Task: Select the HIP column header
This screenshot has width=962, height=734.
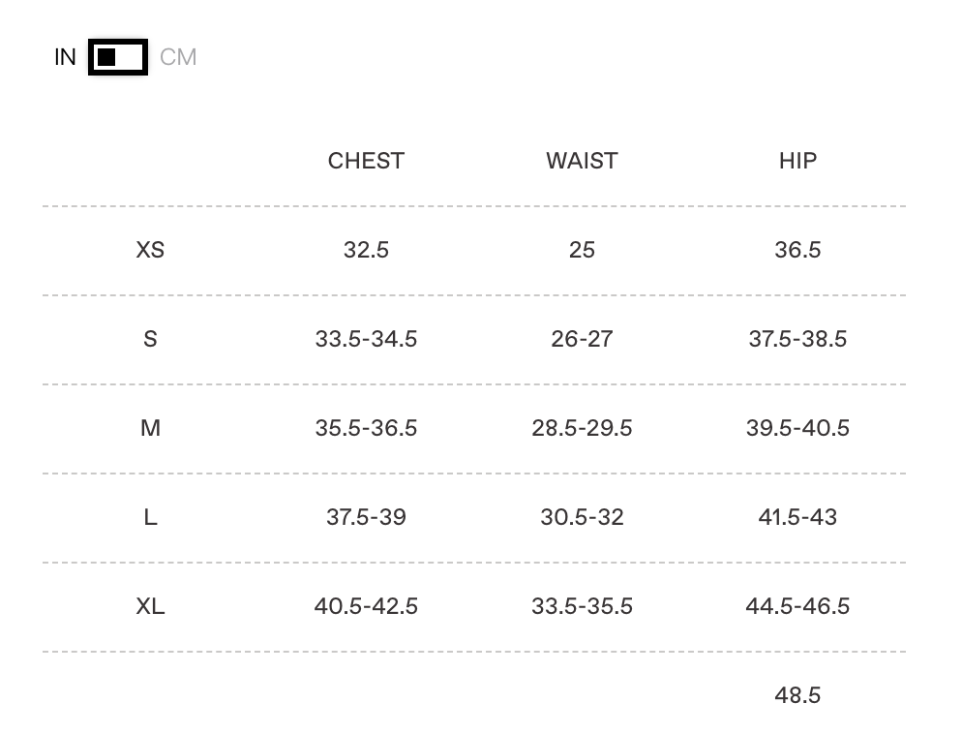Action: click(797, 161)
